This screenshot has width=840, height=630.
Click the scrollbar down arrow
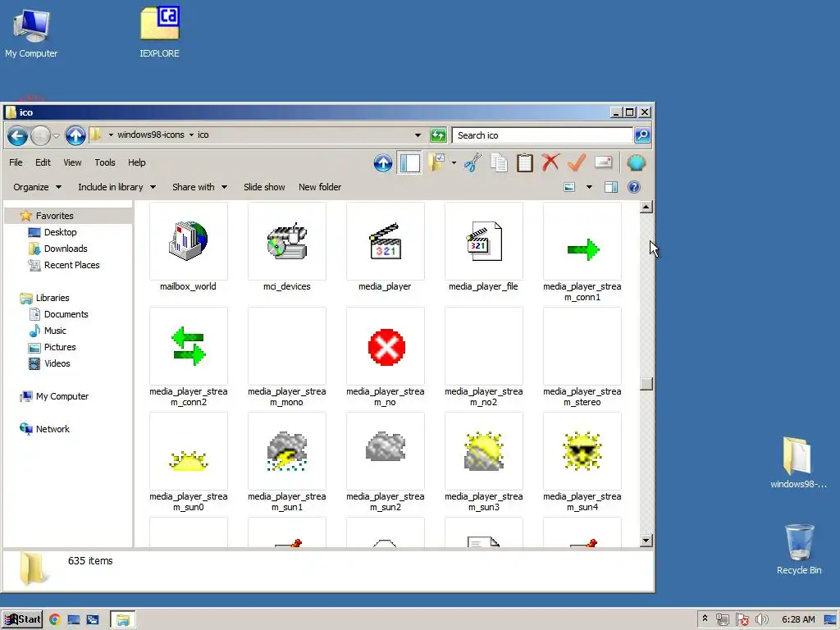[646, 541]
